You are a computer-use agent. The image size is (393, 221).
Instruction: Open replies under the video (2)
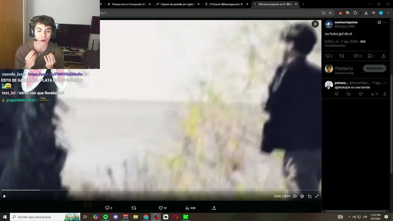click(108, 208)
